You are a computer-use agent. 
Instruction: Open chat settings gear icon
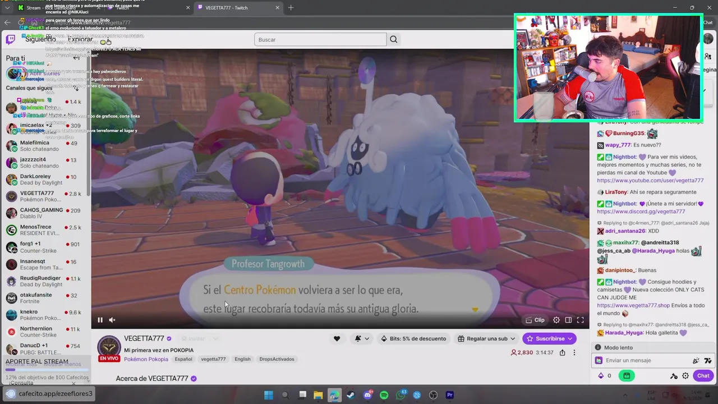(685, 376)
